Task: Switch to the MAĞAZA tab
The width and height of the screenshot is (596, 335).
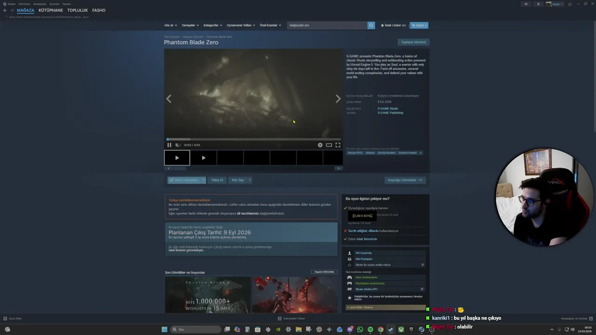Action: 26,10
